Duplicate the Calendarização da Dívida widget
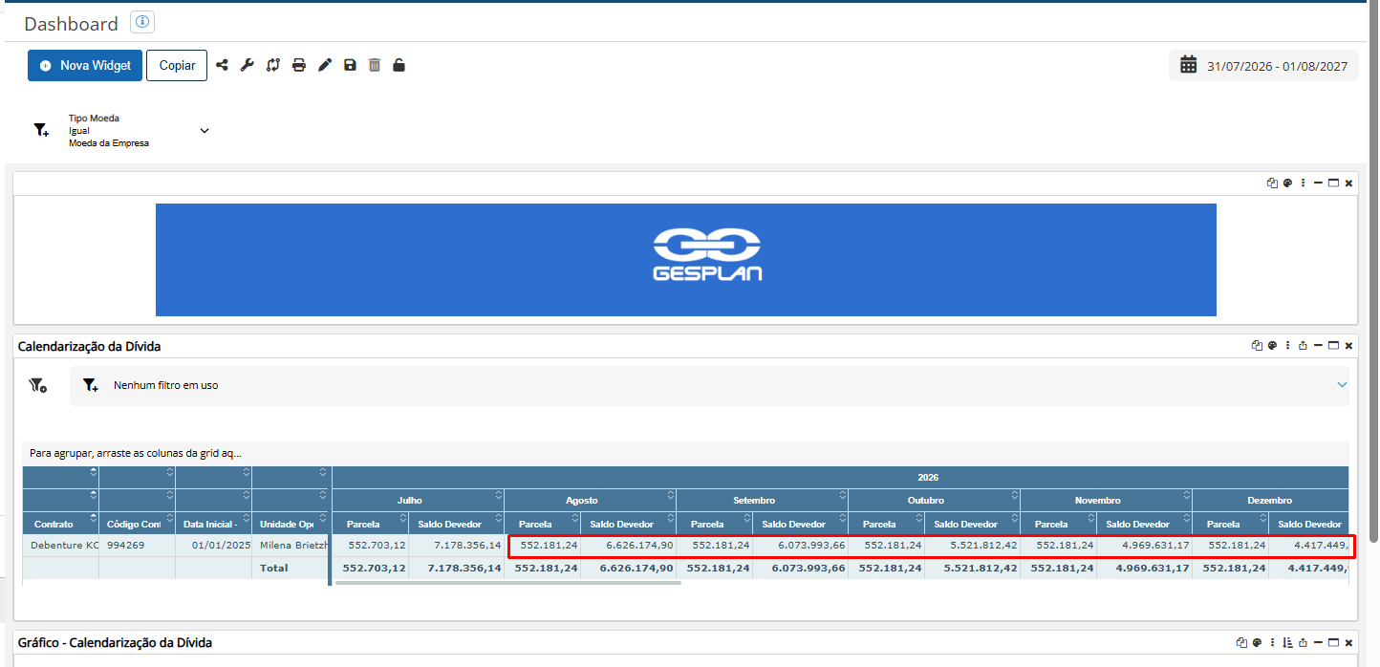The height and width of the screenshot is (667, 1380). tap(1257, 346)
